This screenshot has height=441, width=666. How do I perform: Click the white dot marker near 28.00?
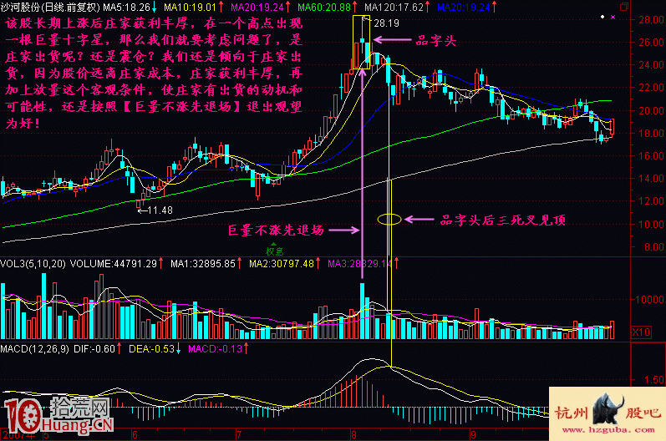pyautogui.click(x=602, y=17)
